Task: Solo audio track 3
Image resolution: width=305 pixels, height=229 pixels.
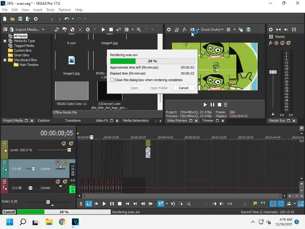Action: [65, 182]
